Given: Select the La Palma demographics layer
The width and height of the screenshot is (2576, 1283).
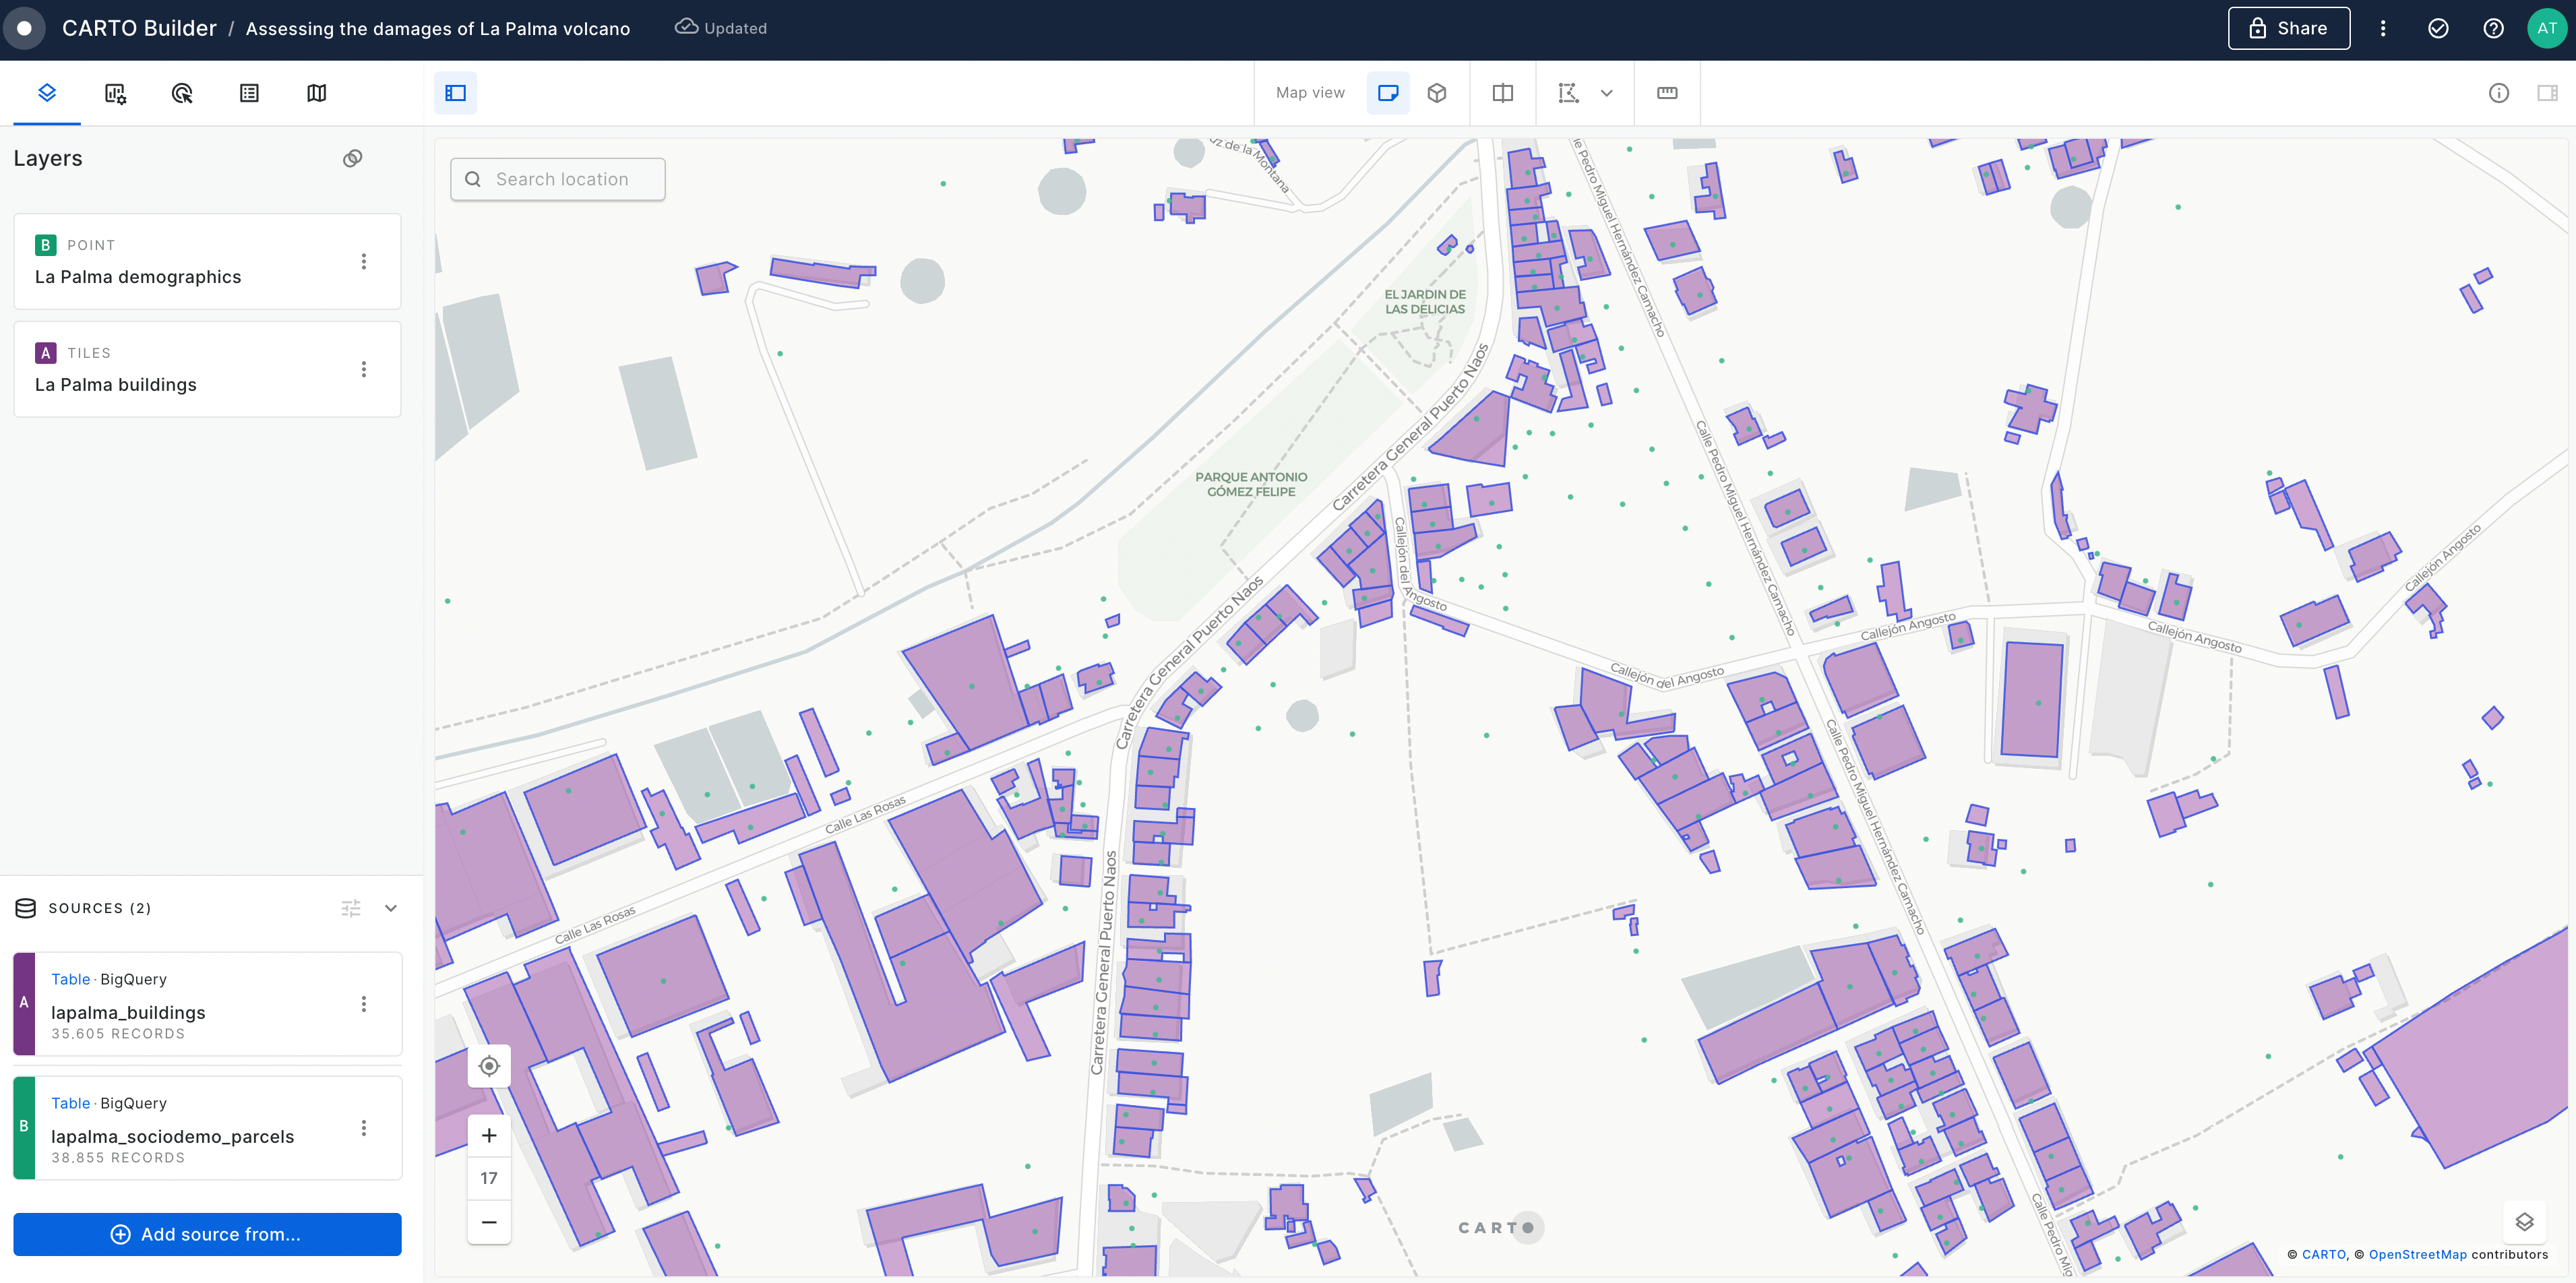Looking at the screenshot, I should click(207, 261).
